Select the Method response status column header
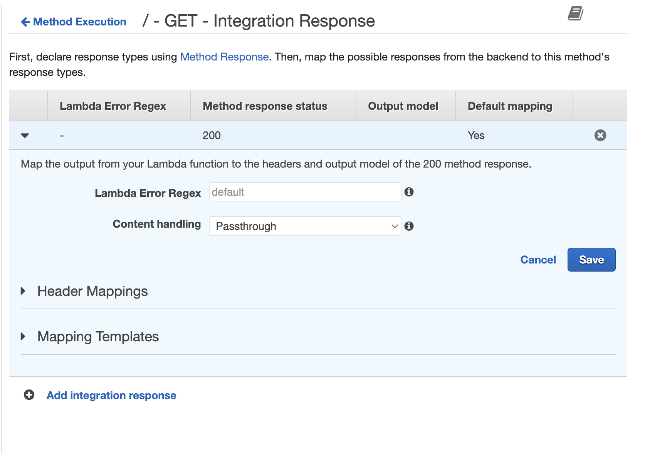 [x=265, y=106]
